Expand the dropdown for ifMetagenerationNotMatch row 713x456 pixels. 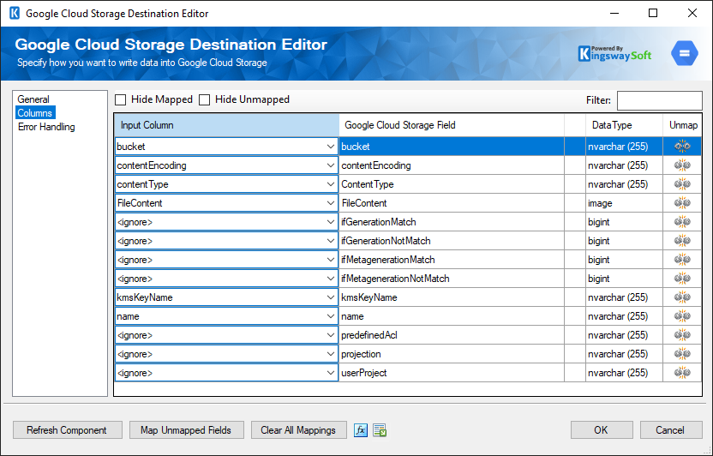(x=331, y=279)
